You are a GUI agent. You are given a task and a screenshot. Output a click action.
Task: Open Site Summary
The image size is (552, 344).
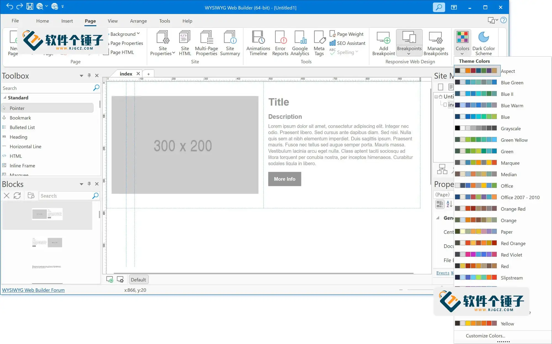pos(230,43)
